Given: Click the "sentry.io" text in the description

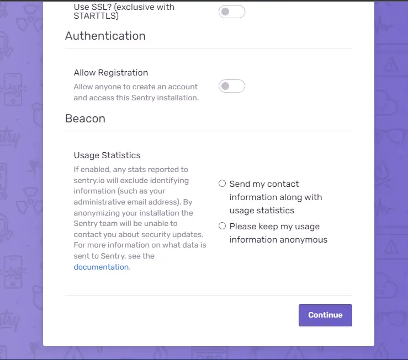Looking at the screenshot, I should coord(89,180).
